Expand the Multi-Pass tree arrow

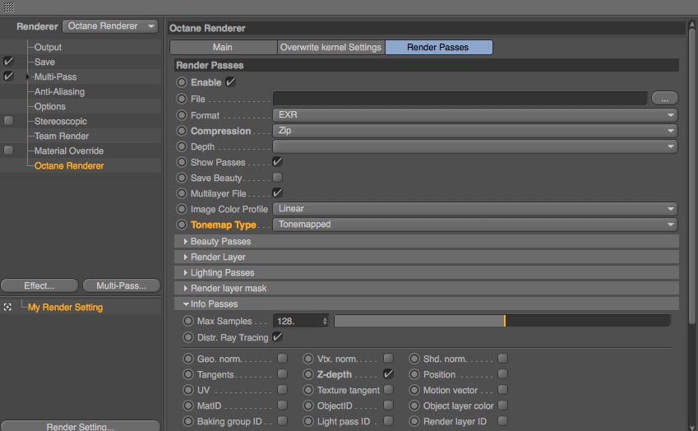point(28,76)
